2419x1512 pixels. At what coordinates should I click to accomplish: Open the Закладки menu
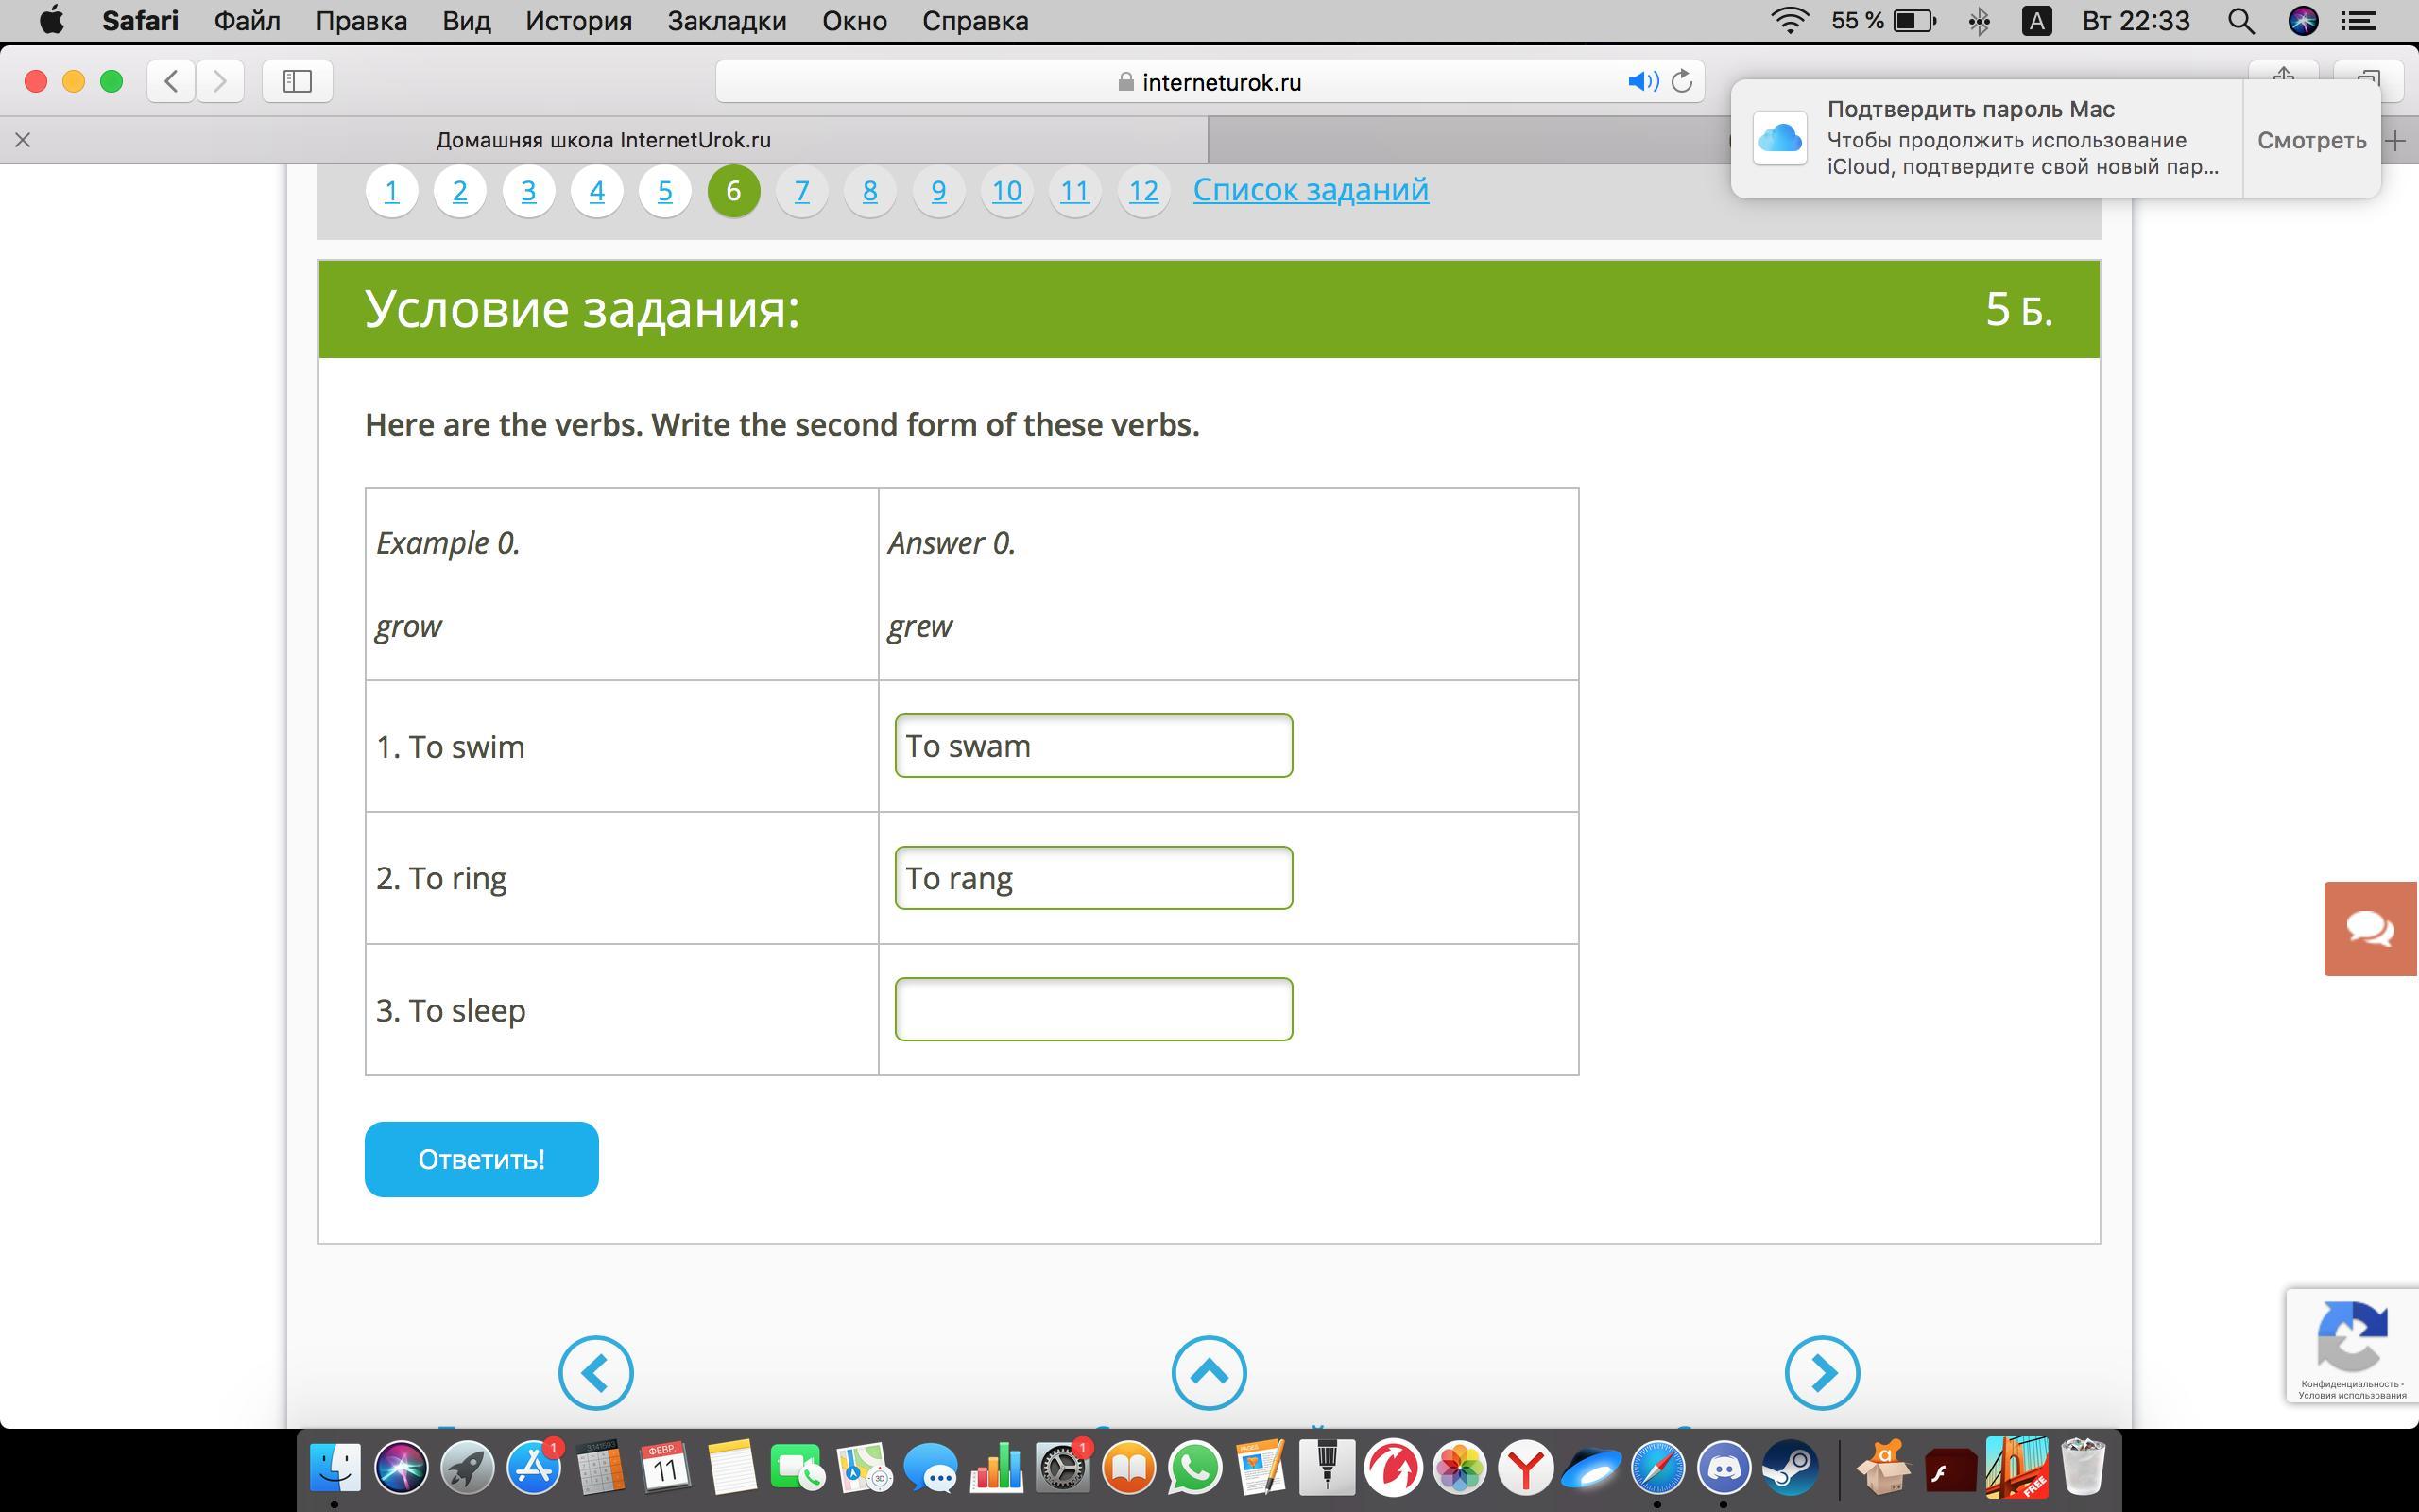727,21
